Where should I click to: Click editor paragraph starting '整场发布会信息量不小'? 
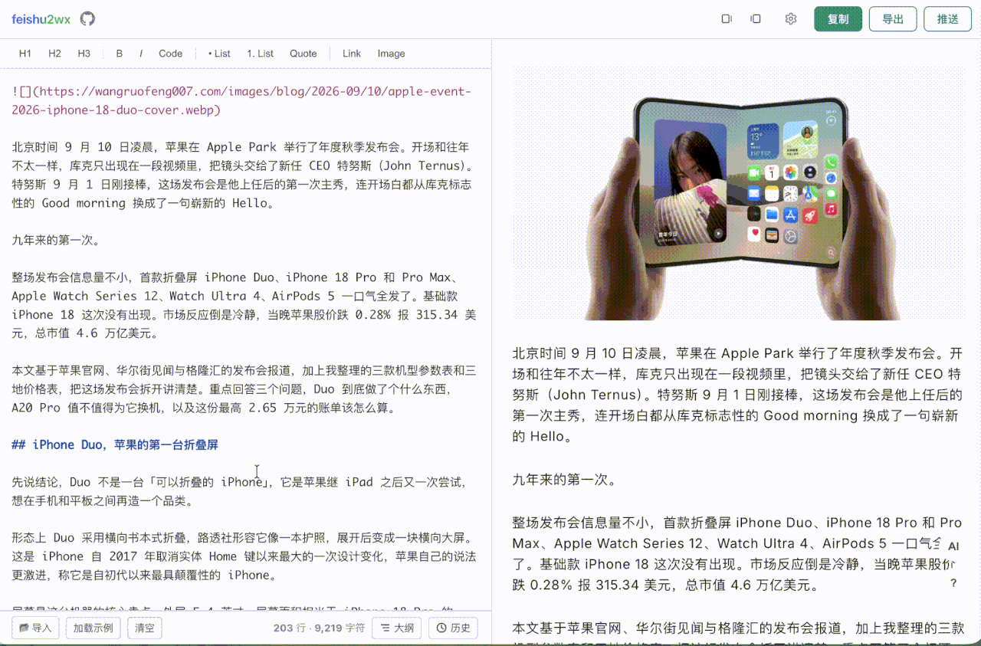(x=244, y=305)
